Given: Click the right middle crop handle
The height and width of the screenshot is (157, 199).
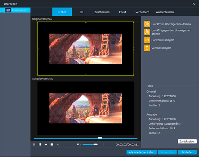Looking at the screenshot, I should [x=133, y=48].
